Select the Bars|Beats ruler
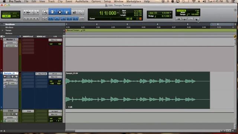This screenshot has width=238, height=134. (10, 24)
